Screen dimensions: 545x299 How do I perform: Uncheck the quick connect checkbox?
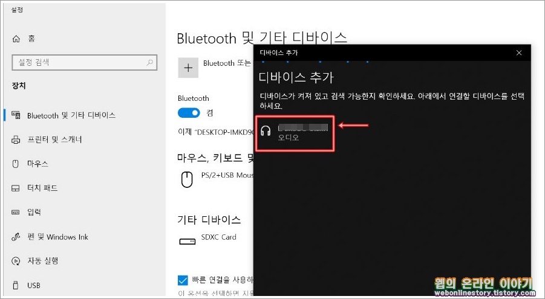tap(183, 280)
